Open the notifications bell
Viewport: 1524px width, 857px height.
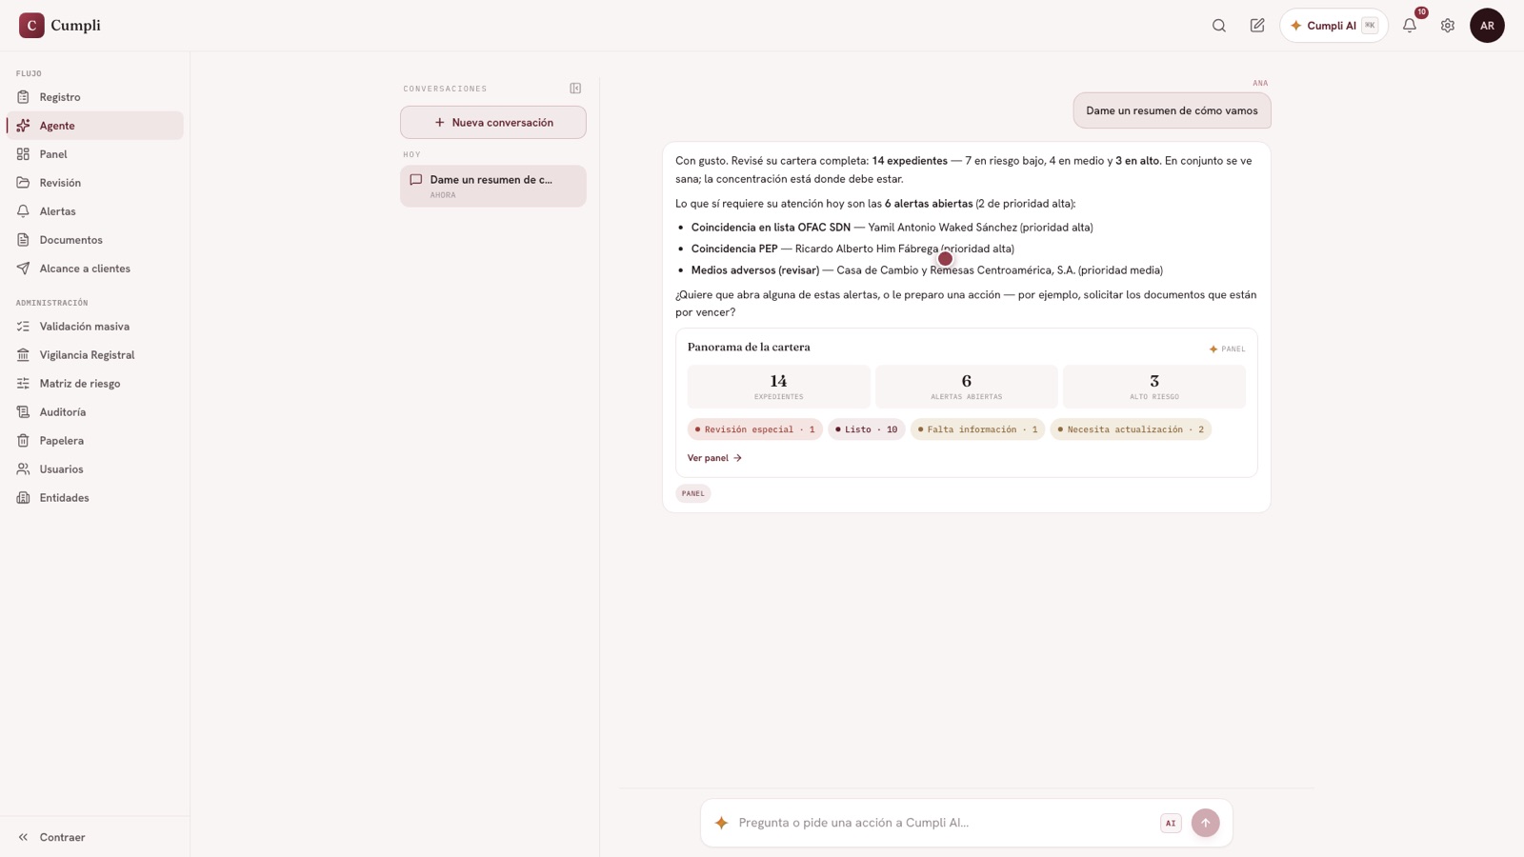tap(1410, 26)
